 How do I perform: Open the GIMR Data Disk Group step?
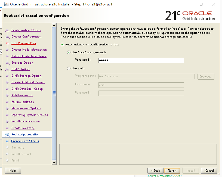coord(27,89)
